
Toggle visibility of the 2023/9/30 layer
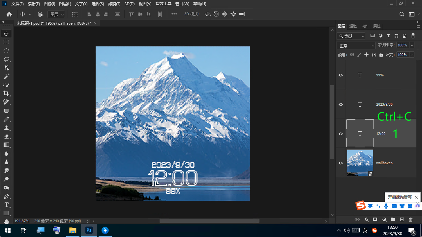[341, 105]
